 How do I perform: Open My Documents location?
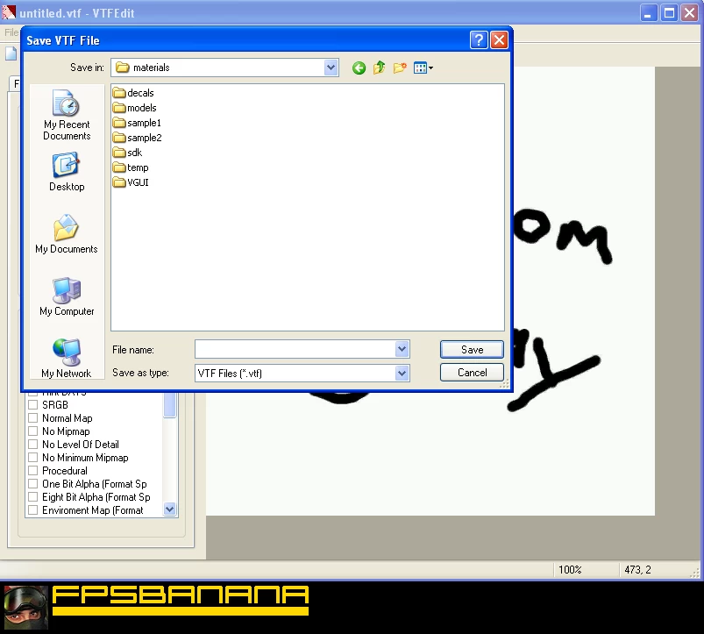pyautogui.click(x=67, y=234)
